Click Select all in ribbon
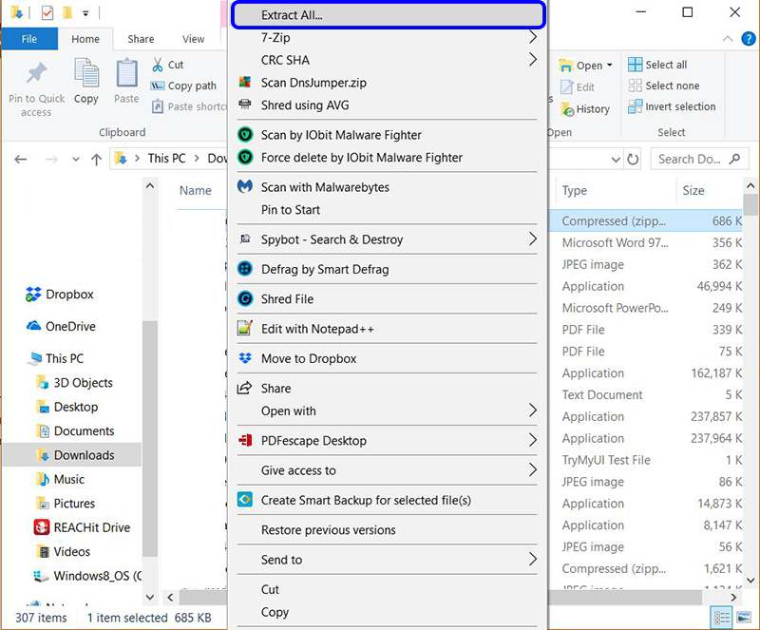Screen dimensions: 760x630 [657, 65]
